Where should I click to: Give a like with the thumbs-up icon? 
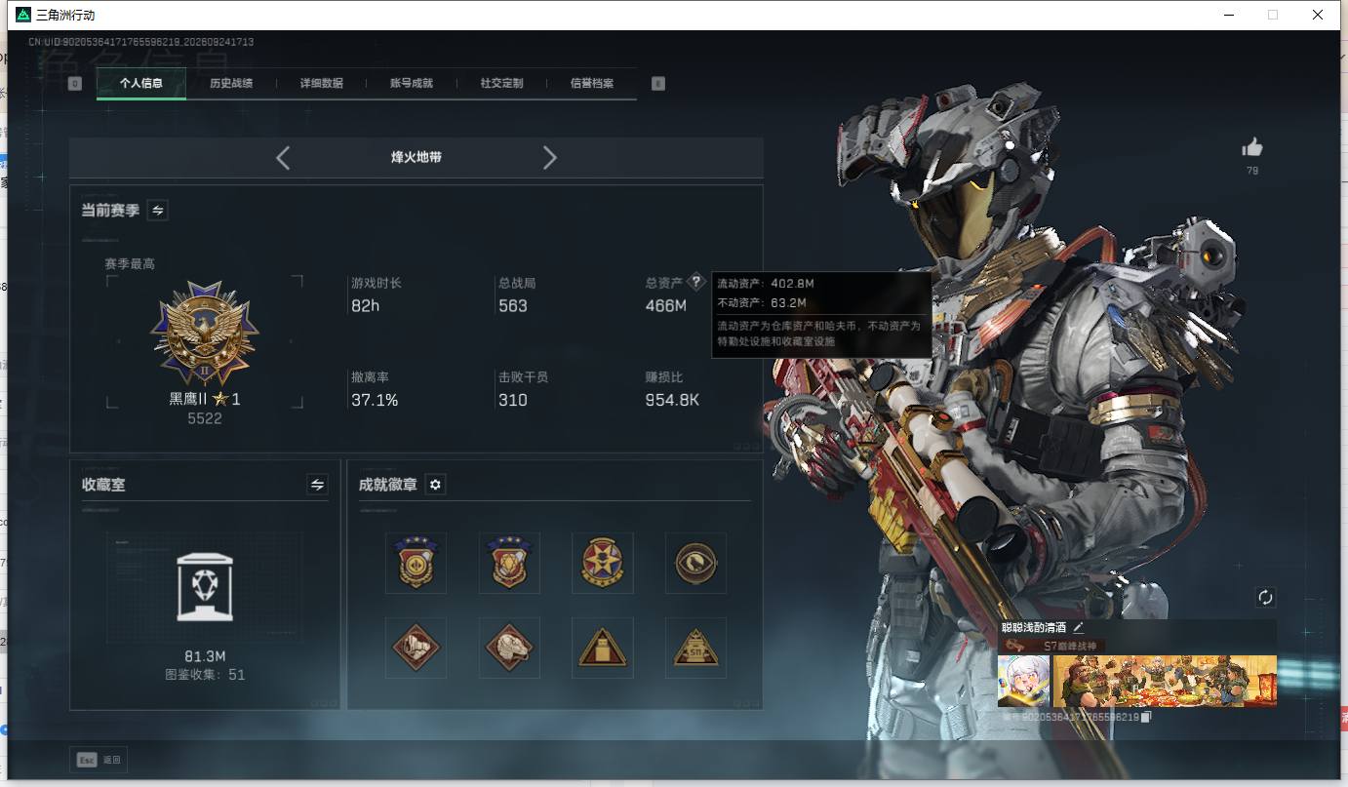1252,147
